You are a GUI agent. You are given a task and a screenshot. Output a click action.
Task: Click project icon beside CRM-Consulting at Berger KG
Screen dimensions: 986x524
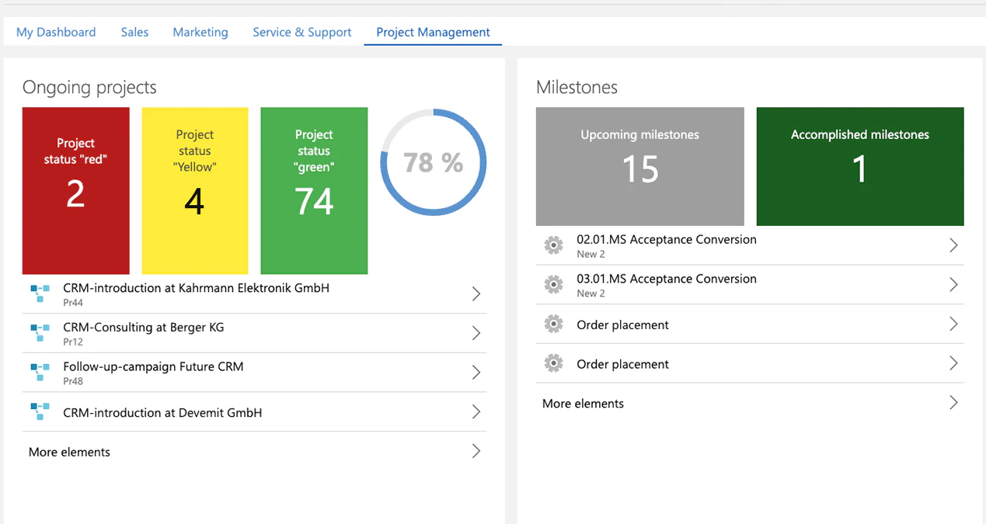(x=40, y=333)
